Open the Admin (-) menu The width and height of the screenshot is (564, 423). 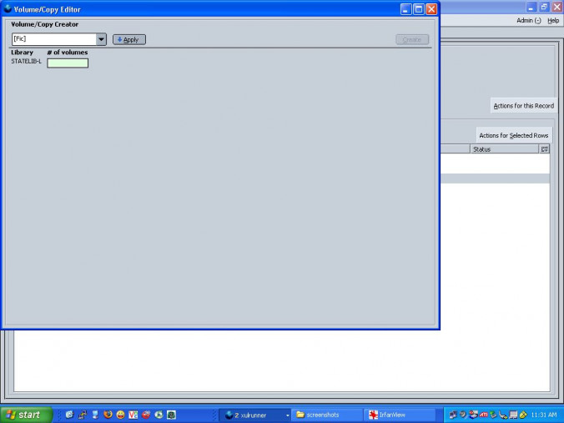528,21
